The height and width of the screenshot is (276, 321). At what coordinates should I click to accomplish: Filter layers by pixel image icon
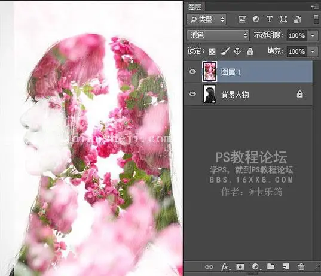coord(242,19)
